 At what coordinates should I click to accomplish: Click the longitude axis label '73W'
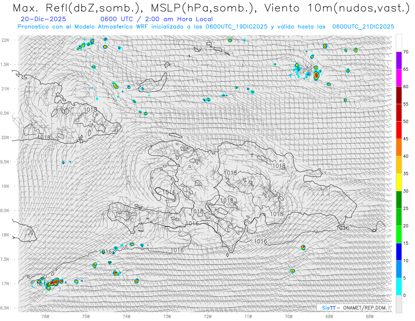coord(167,316)
